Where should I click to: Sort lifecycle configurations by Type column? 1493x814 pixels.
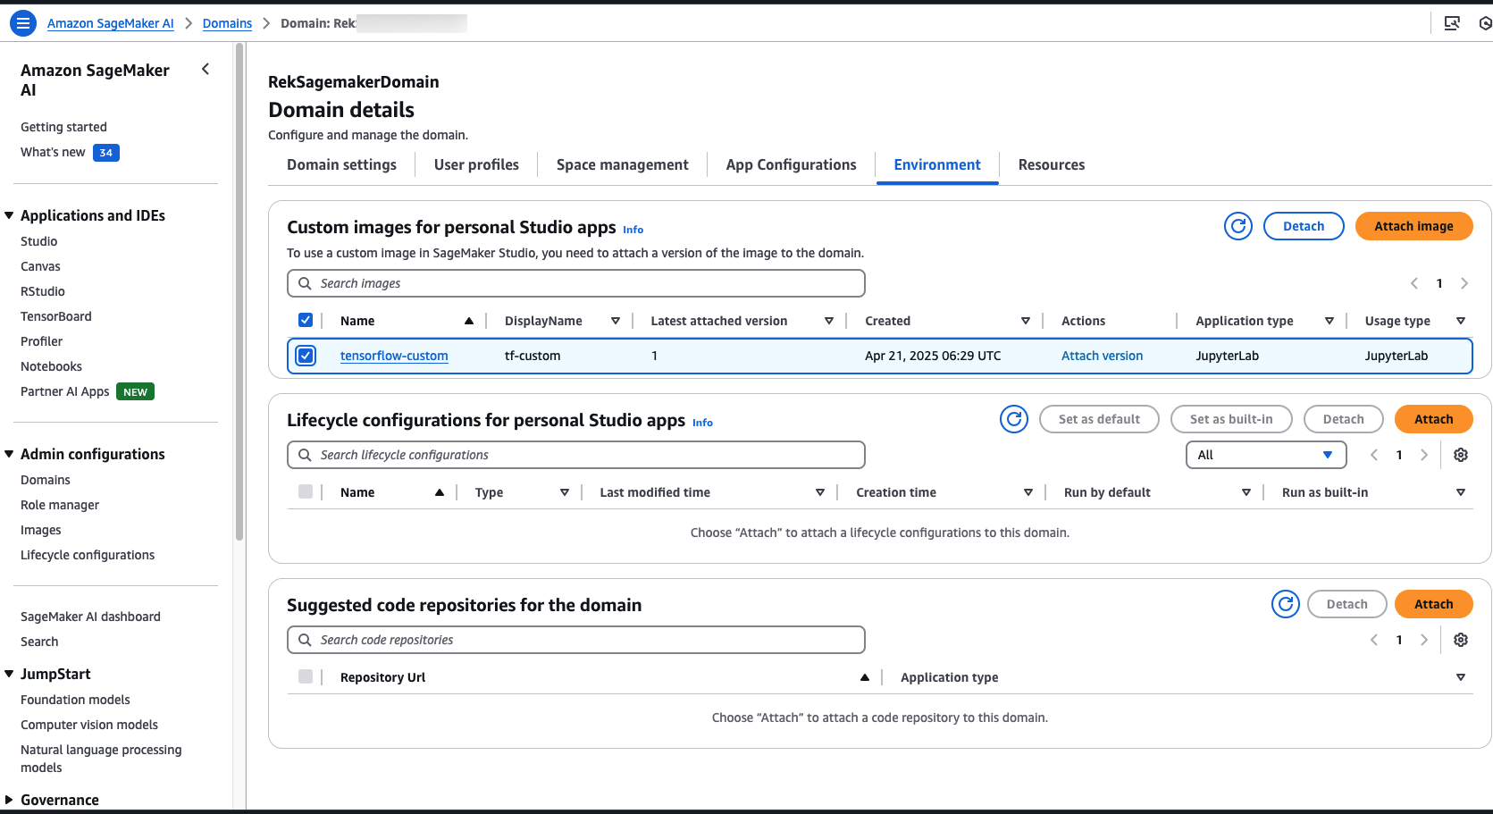pos(565,492)
